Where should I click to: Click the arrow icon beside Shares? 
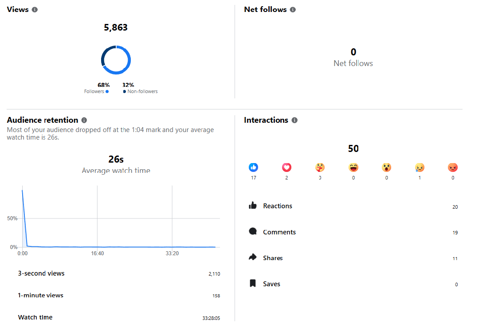tap(253, 257)
